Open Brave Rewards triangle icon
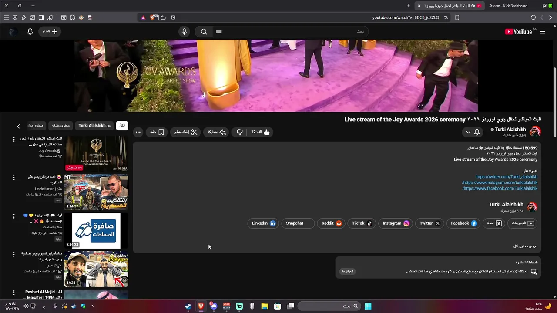 (x=143, y=17)
